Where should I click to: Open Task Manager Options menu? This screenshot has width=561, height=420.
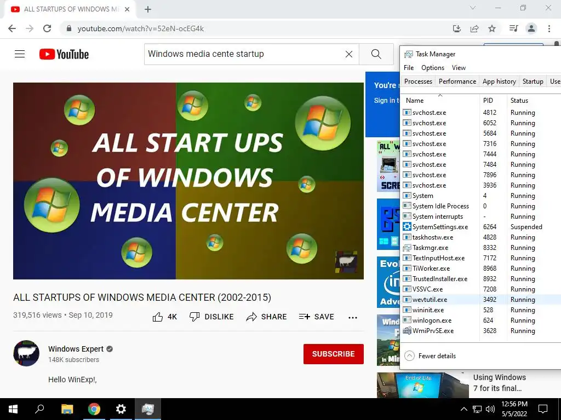[x=433, y=68]
